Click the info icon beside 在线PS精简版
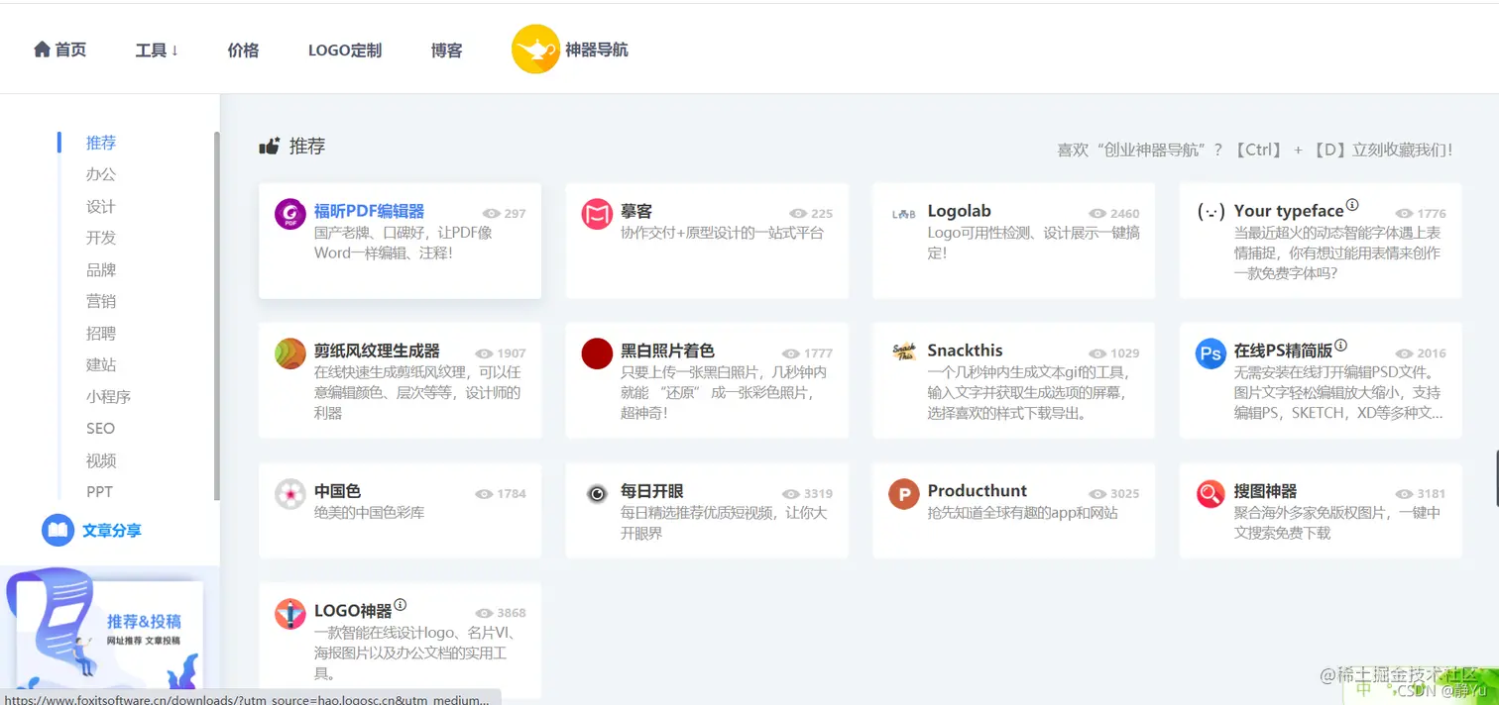This screenshot has width=1499, height=705. (1340, 346)
